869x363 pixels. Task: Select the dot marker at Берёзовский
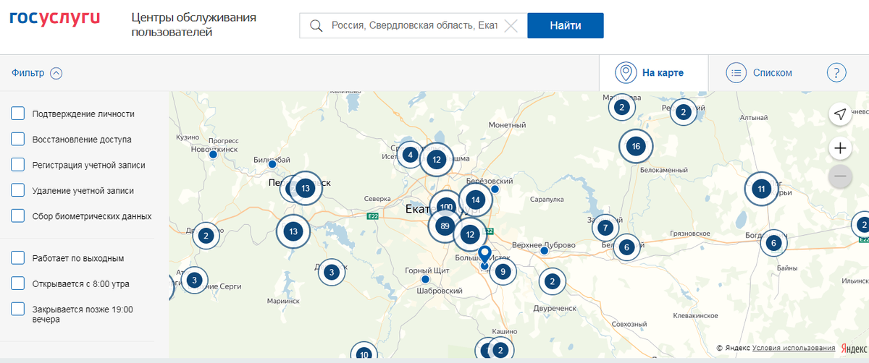pyautogui.click(x=495, y=189)
